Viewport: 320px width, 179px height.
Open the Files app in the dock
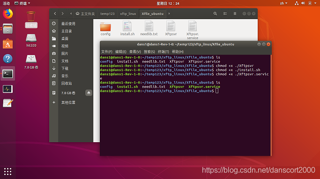tap(8, 28)
